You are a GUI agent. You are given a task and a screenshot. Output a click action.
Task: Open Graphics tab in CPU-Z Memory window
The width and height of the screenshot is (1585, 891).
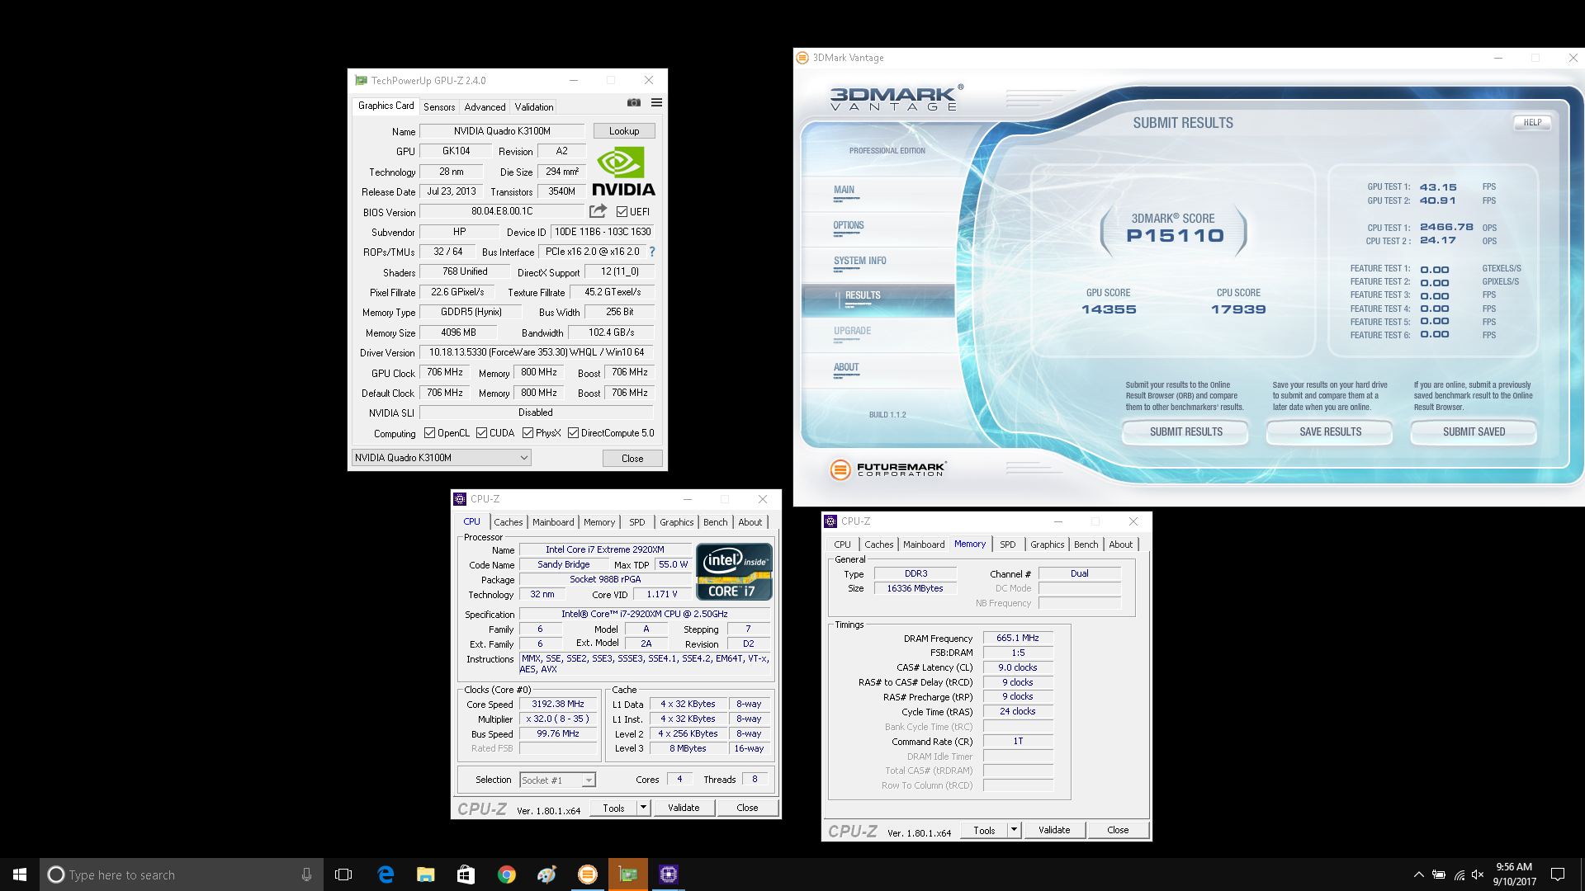pos(1048,544)
